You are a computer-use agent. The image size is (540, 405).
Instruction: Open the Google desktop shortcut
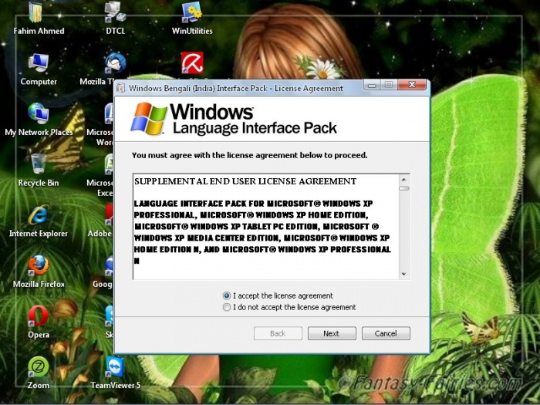109,265
